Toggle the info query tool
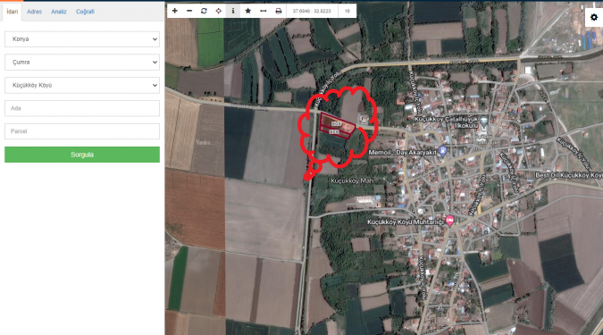 [233, 11]
